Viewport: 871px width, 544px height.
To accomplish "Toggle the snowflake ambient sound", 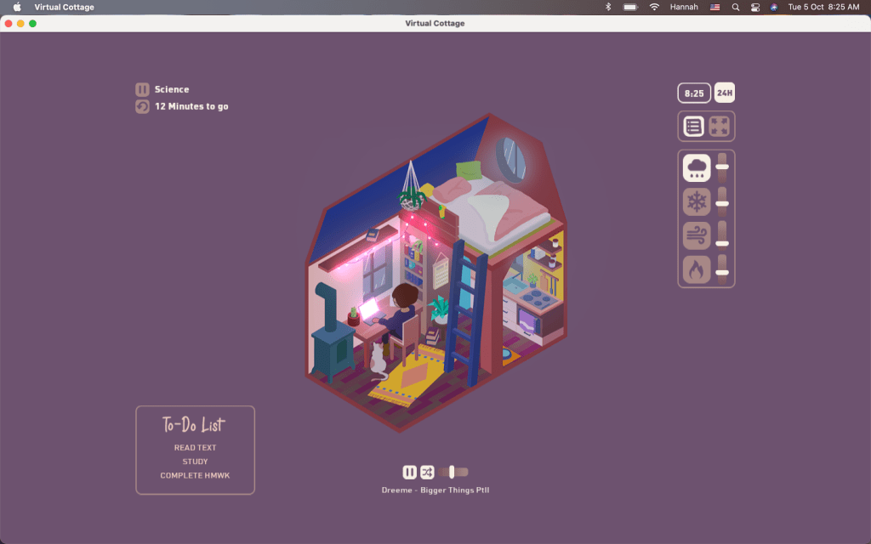I will click(697, 202).
